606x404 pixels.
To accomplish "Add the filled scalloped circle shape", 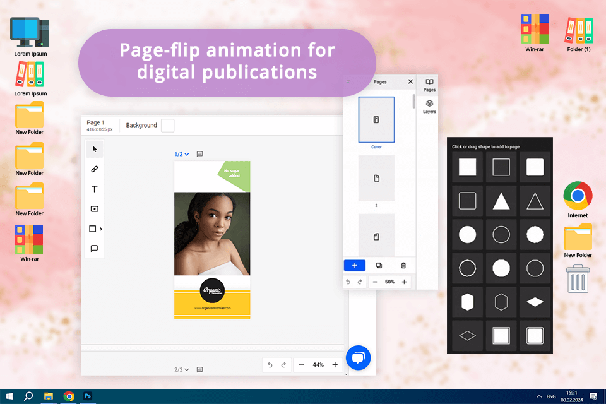I will click(x=535, y=235).
